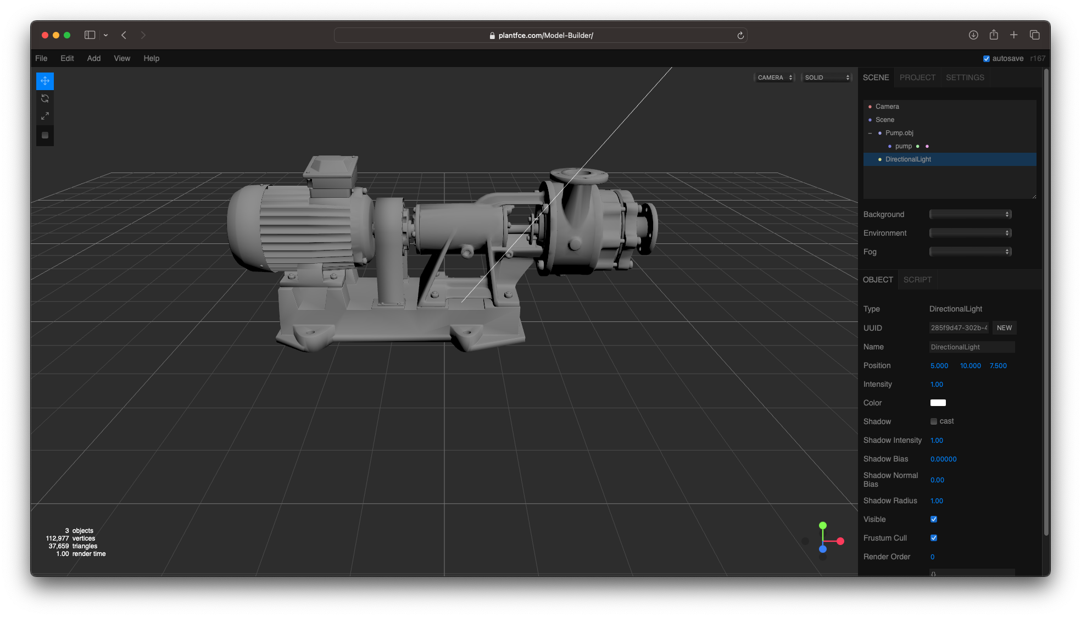Toggle the local space square button
Viewport: 1081px width, 617px height.
[x=45, y=135]
